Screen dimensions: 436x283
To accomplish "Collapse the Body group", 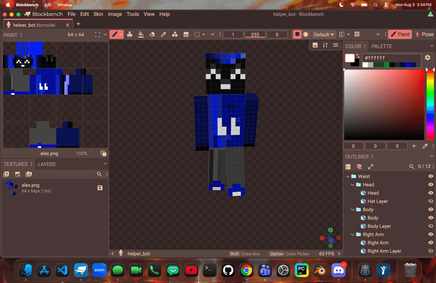I will click(x=353, y=210).
